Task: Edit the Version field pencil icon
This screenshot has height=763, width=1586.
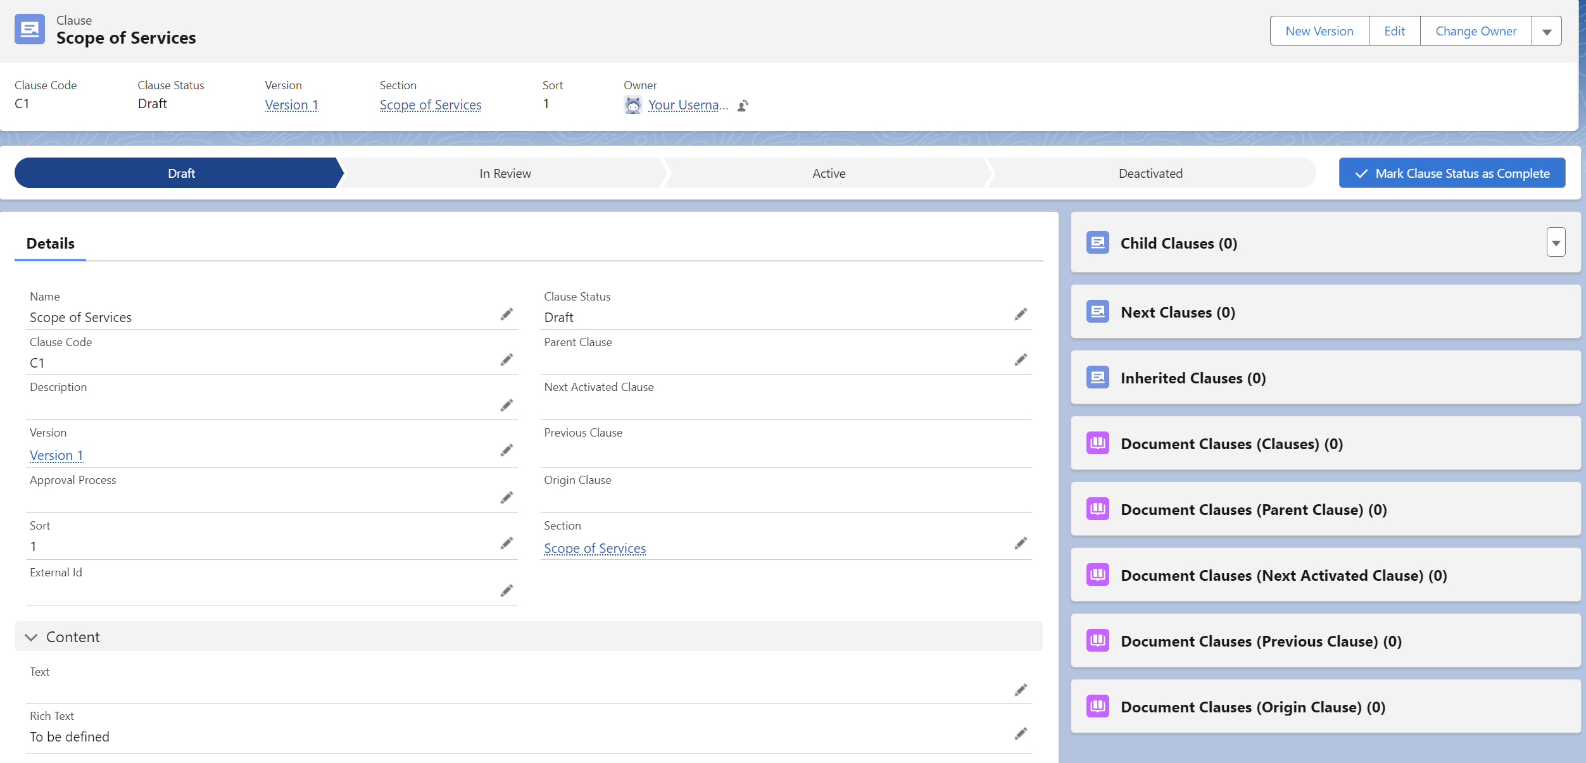Action: pos(507,450)
